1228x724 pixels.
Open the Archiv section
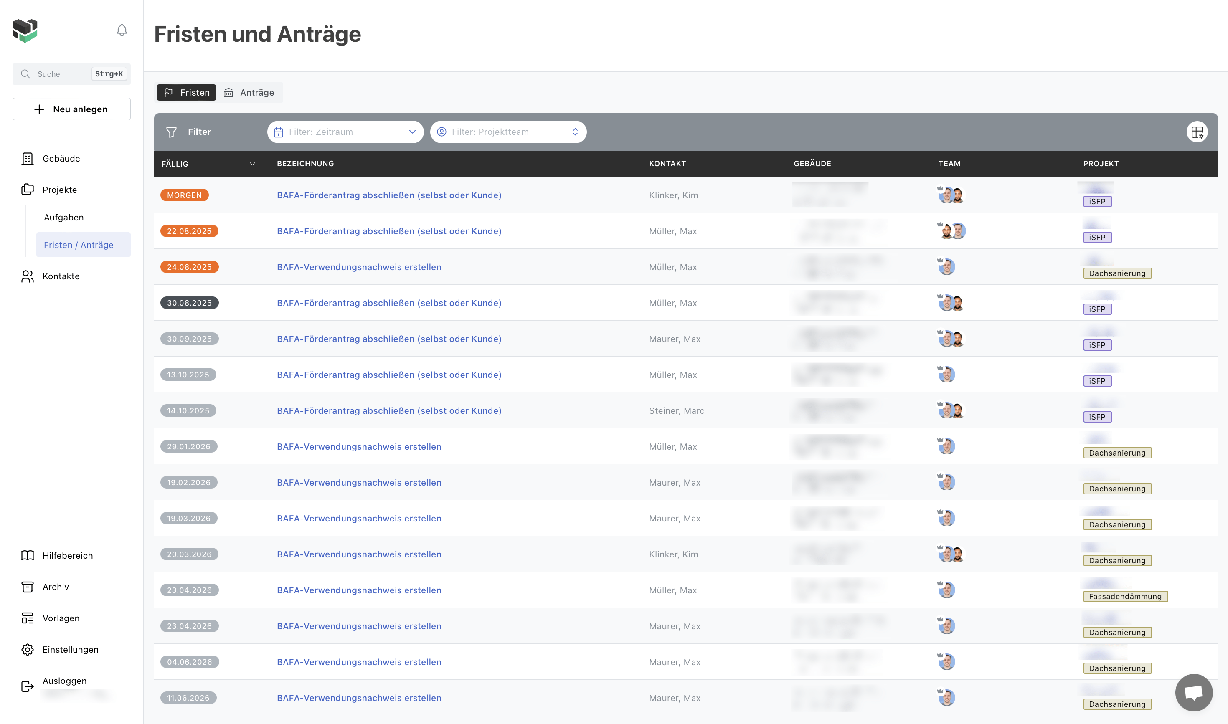tap(56, 586)
